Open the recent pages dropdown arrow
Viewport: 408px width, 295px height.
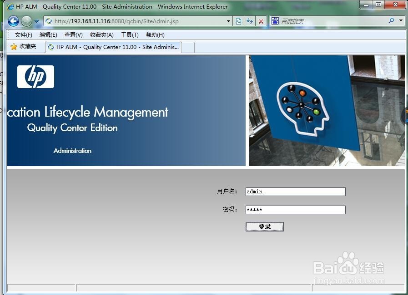point(37,21)
